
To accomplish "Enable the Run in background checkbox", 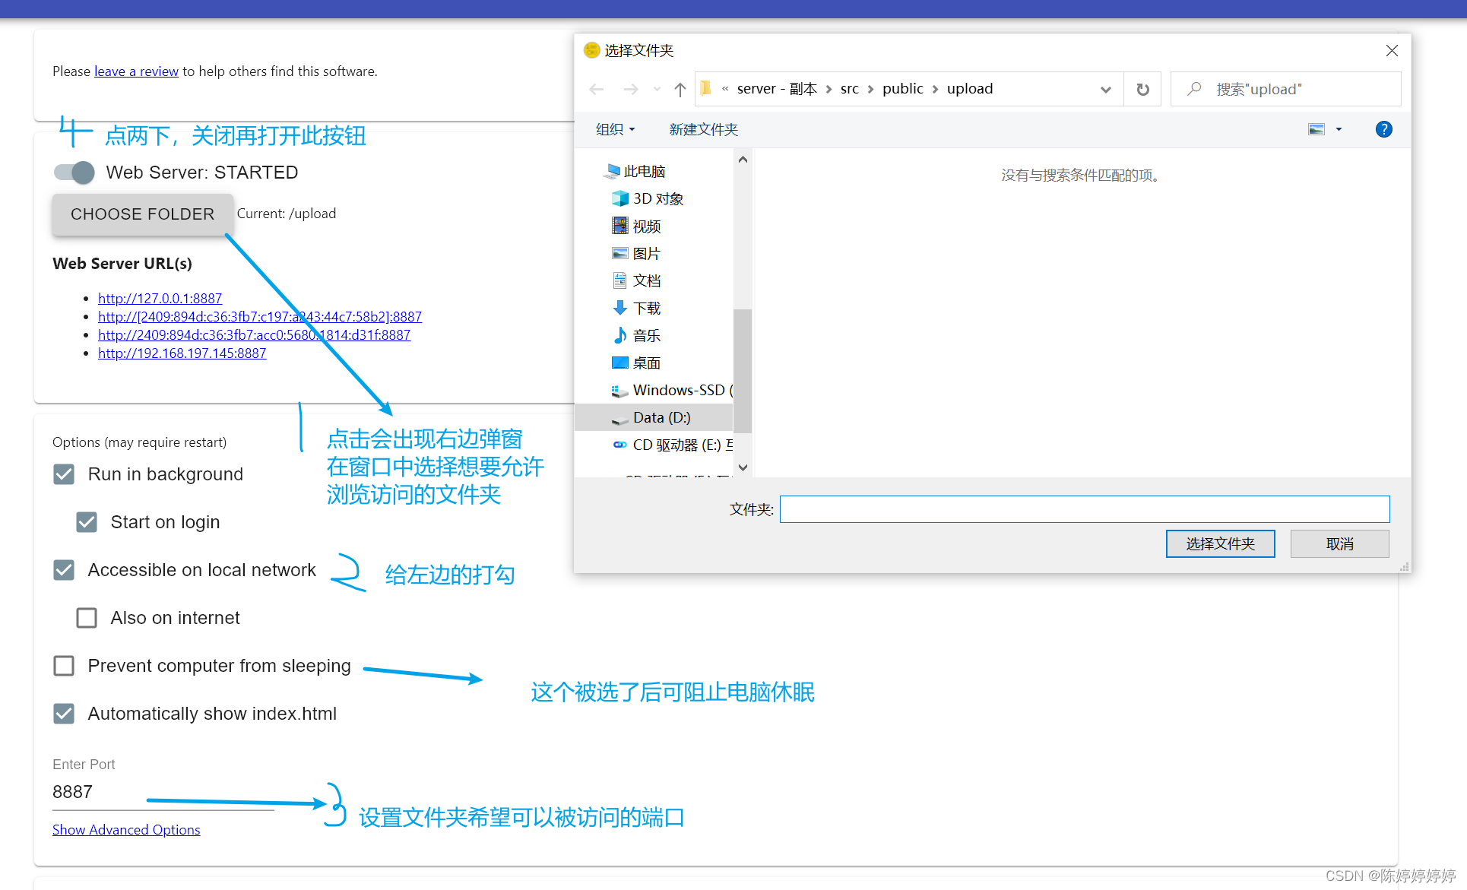I will pyautogui.click(x=63, y=474).
